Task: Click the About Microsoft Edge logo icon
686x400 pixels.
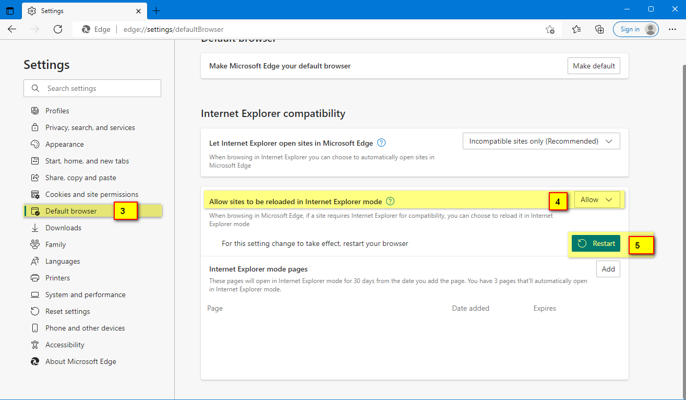Action: coord(35,361)
